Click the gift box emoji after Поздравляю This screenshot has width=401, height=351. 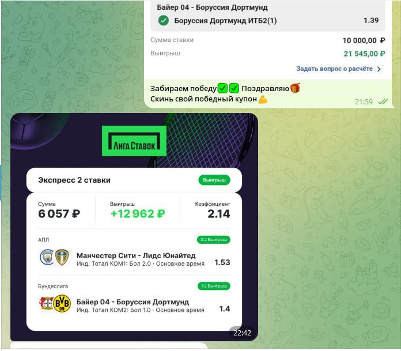(295, 88)
